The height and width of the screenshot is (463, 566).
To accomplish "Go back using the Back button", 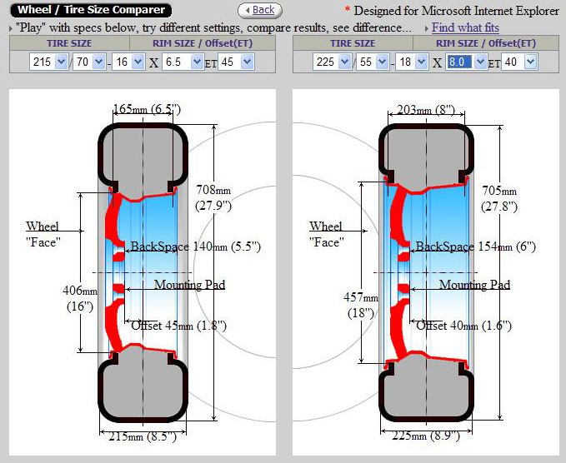I will coord(259,10).
